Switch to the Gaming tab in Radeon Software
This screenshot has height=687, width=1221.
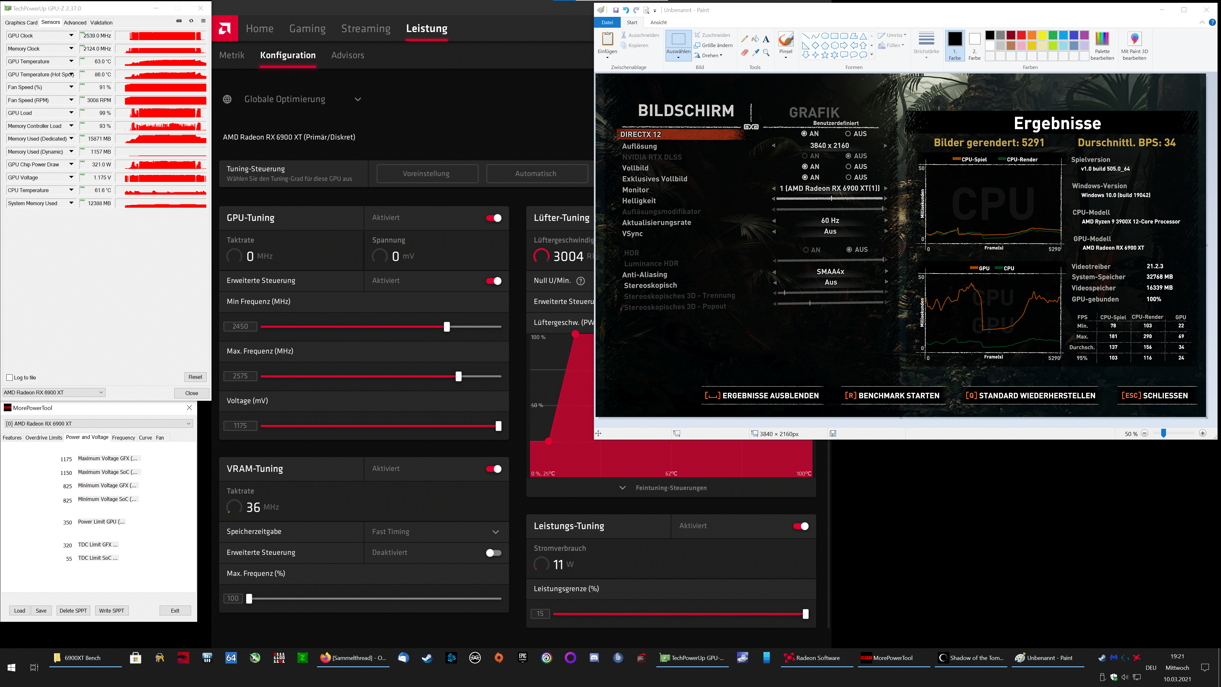pyautogui.click(x=307, y=28)
